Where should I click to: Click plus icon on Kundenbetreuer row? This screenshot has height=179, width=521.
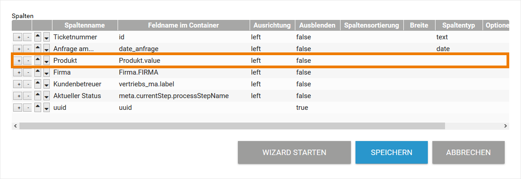point(19,85)
